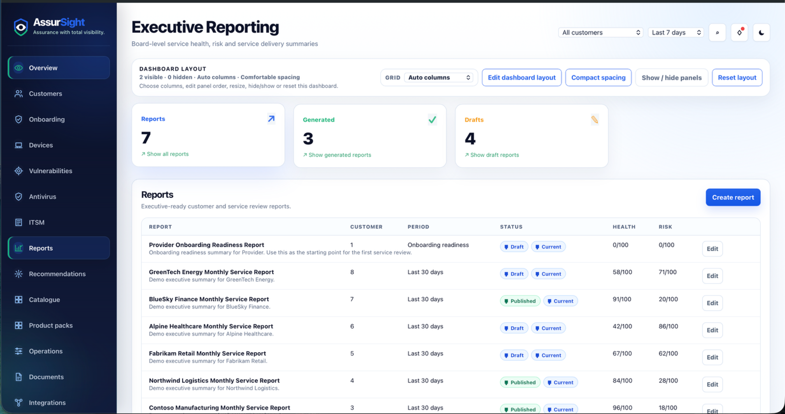Click Edit dashboard layout button

[x=522, y=78]
